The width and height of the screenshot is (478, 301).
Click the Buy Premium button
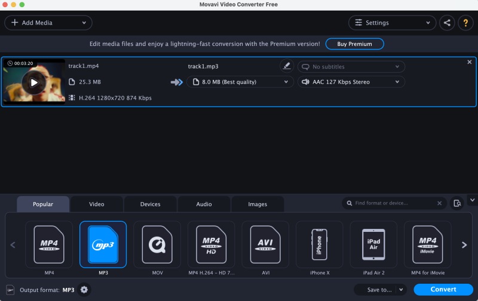pos(354,44)
